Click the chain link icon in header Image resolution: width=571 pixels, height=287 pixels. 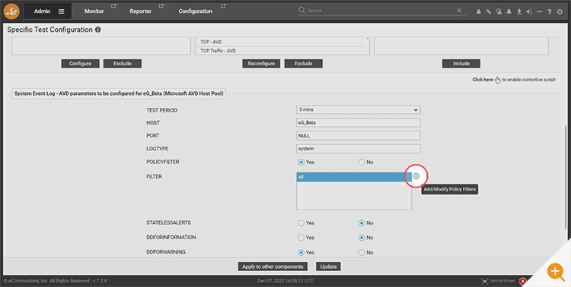coord(489,11)
